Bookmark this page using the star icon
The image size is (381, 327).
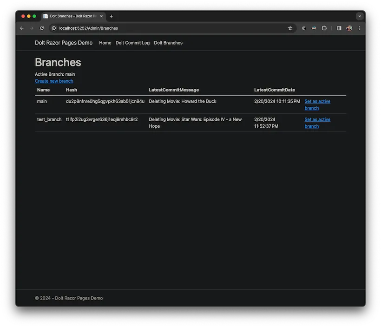pos(290,28)
